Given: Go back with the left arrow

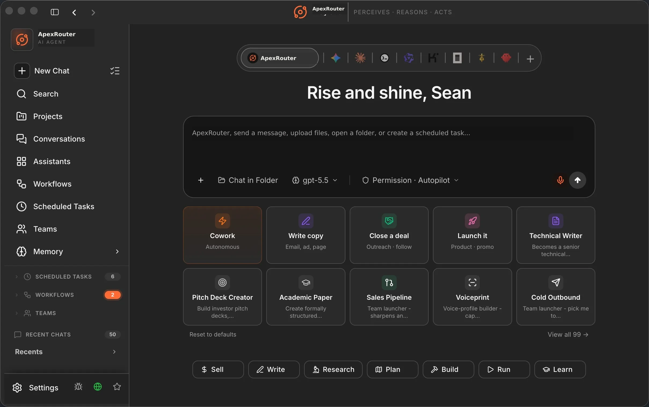Looking at the screenshot, I should 74,12.
